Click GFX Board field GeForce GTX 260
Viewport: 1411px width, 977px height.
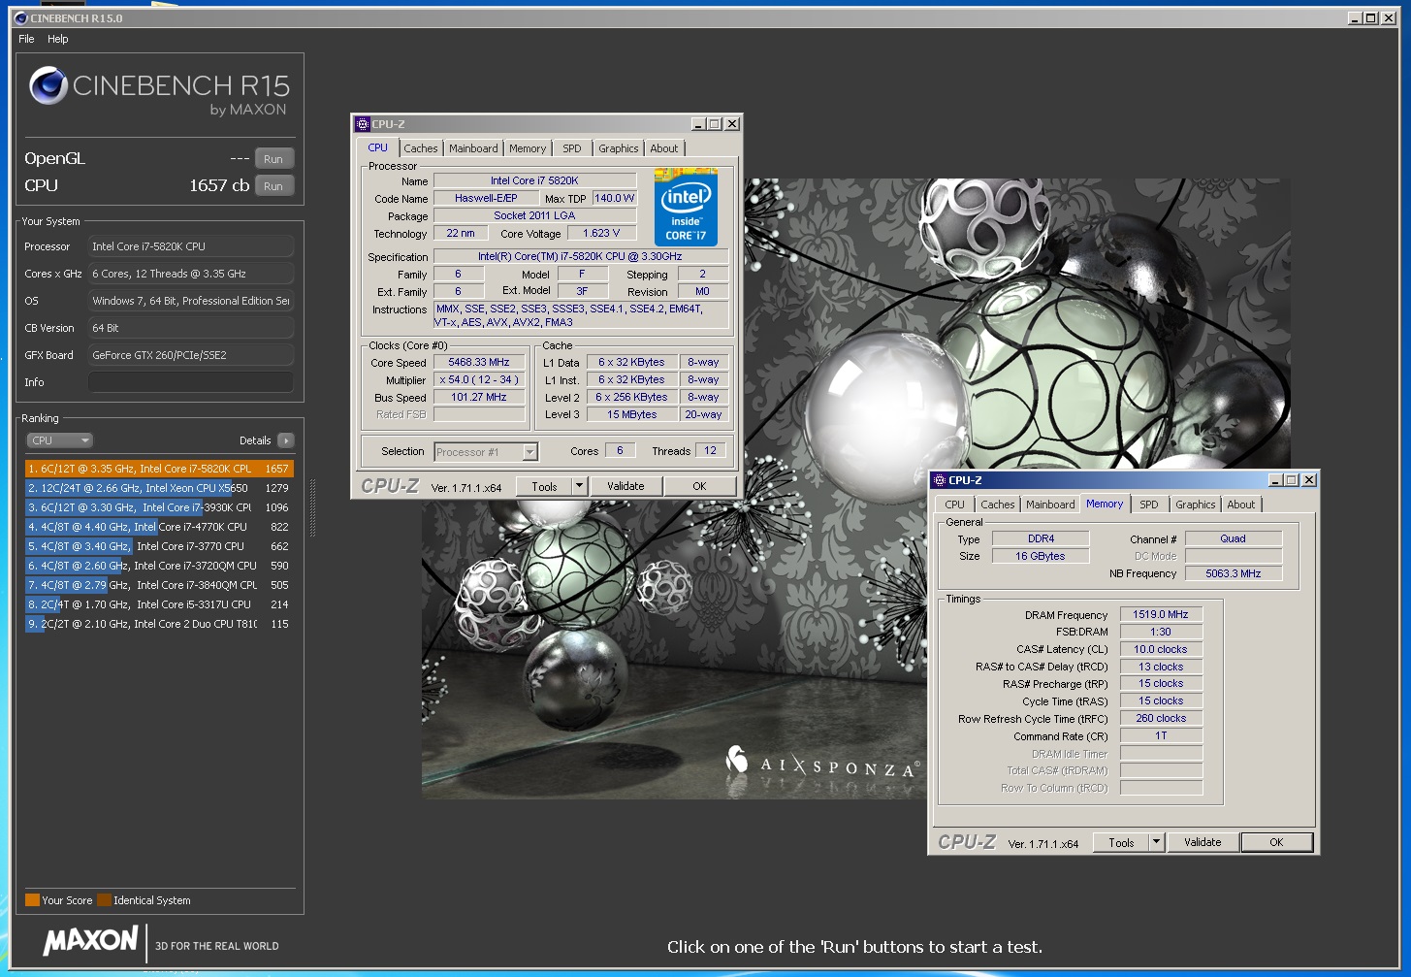coord(191,355)
